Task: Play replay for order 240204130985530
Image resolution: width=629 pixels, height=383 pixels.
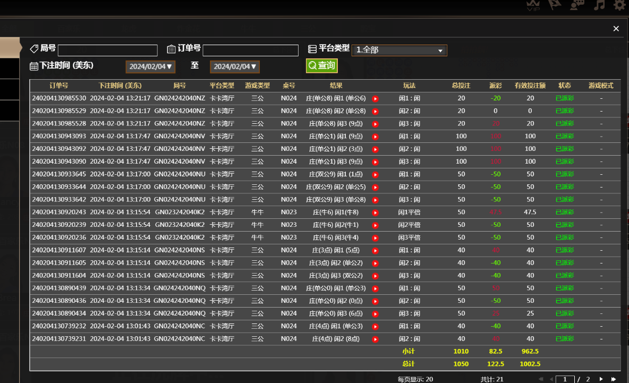Action: pyautogui.click(x=375, y=99)
